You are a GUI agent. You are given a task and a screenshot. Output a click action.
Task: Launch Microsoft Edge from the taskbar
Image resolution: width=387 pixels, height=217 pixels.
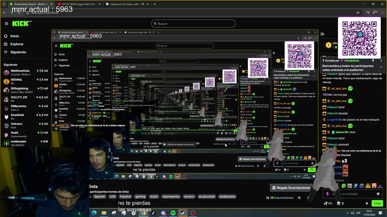(94, 213)
